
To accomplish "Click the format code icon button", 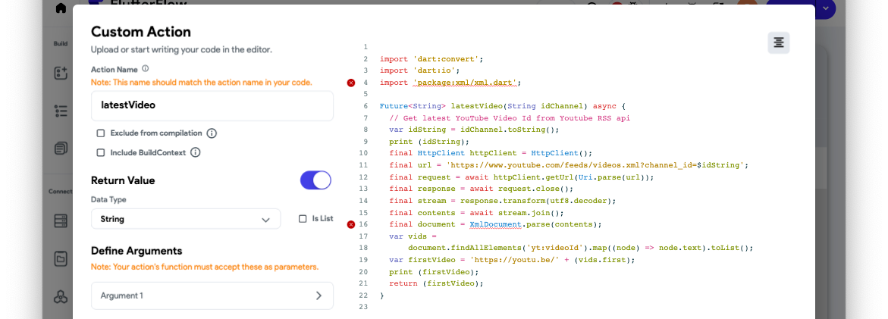I will tap(779, 43).
